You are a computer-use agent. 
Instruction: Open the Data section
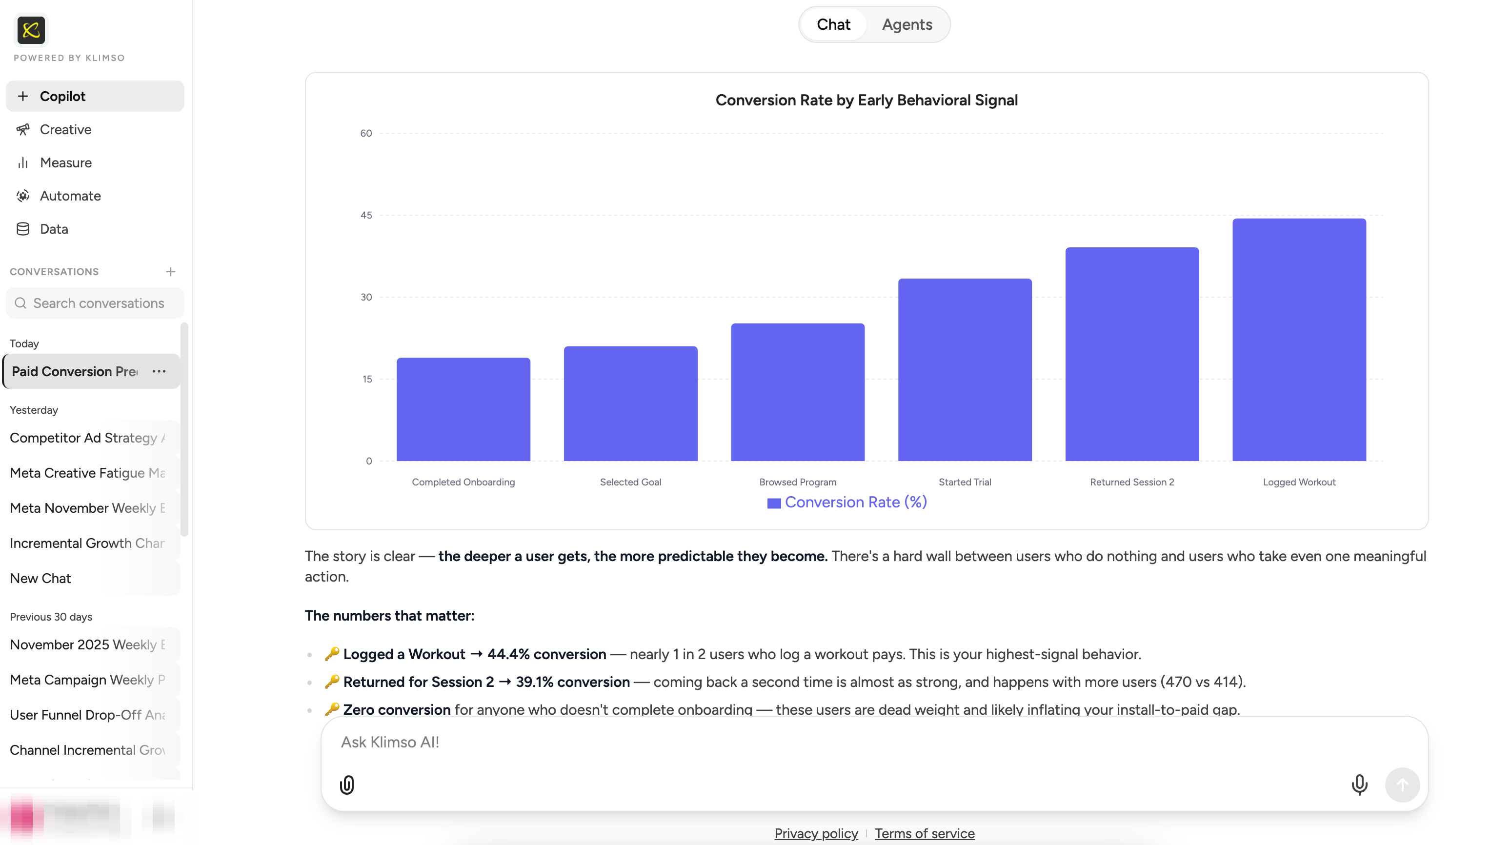click(95, 229)
